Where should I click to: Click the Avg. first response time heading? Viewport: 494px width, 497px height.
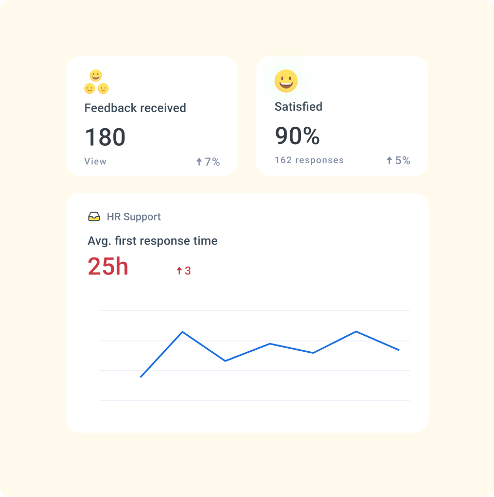click(x=152, y=241)
